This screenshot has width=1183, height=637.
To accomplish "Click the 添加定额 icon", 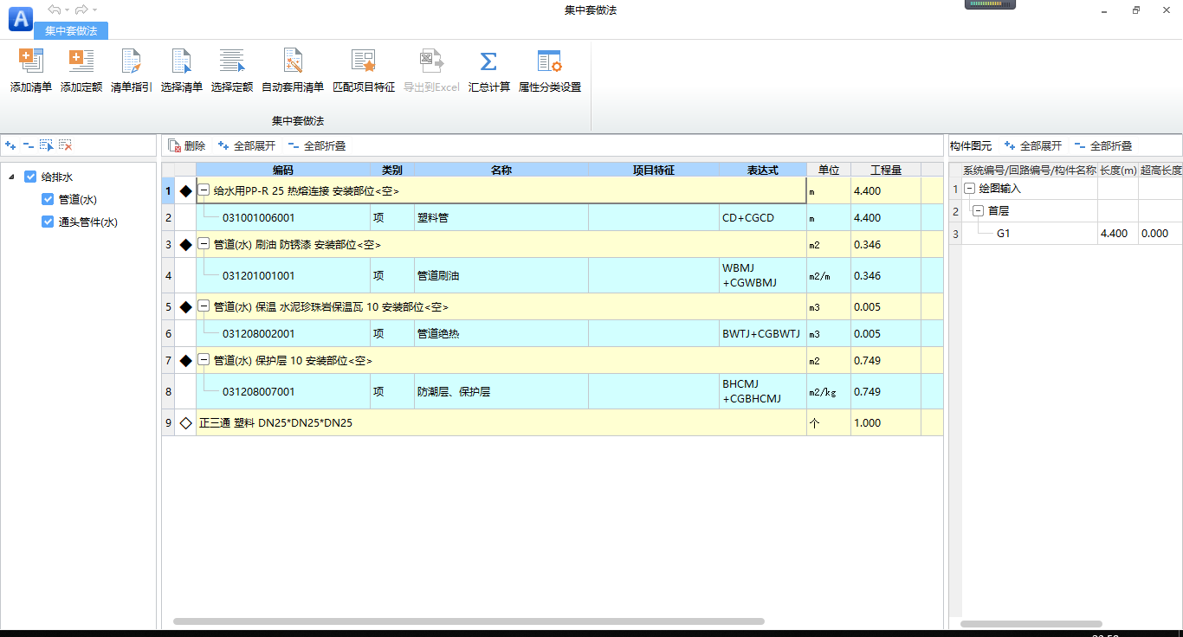I will coord(81,61).
